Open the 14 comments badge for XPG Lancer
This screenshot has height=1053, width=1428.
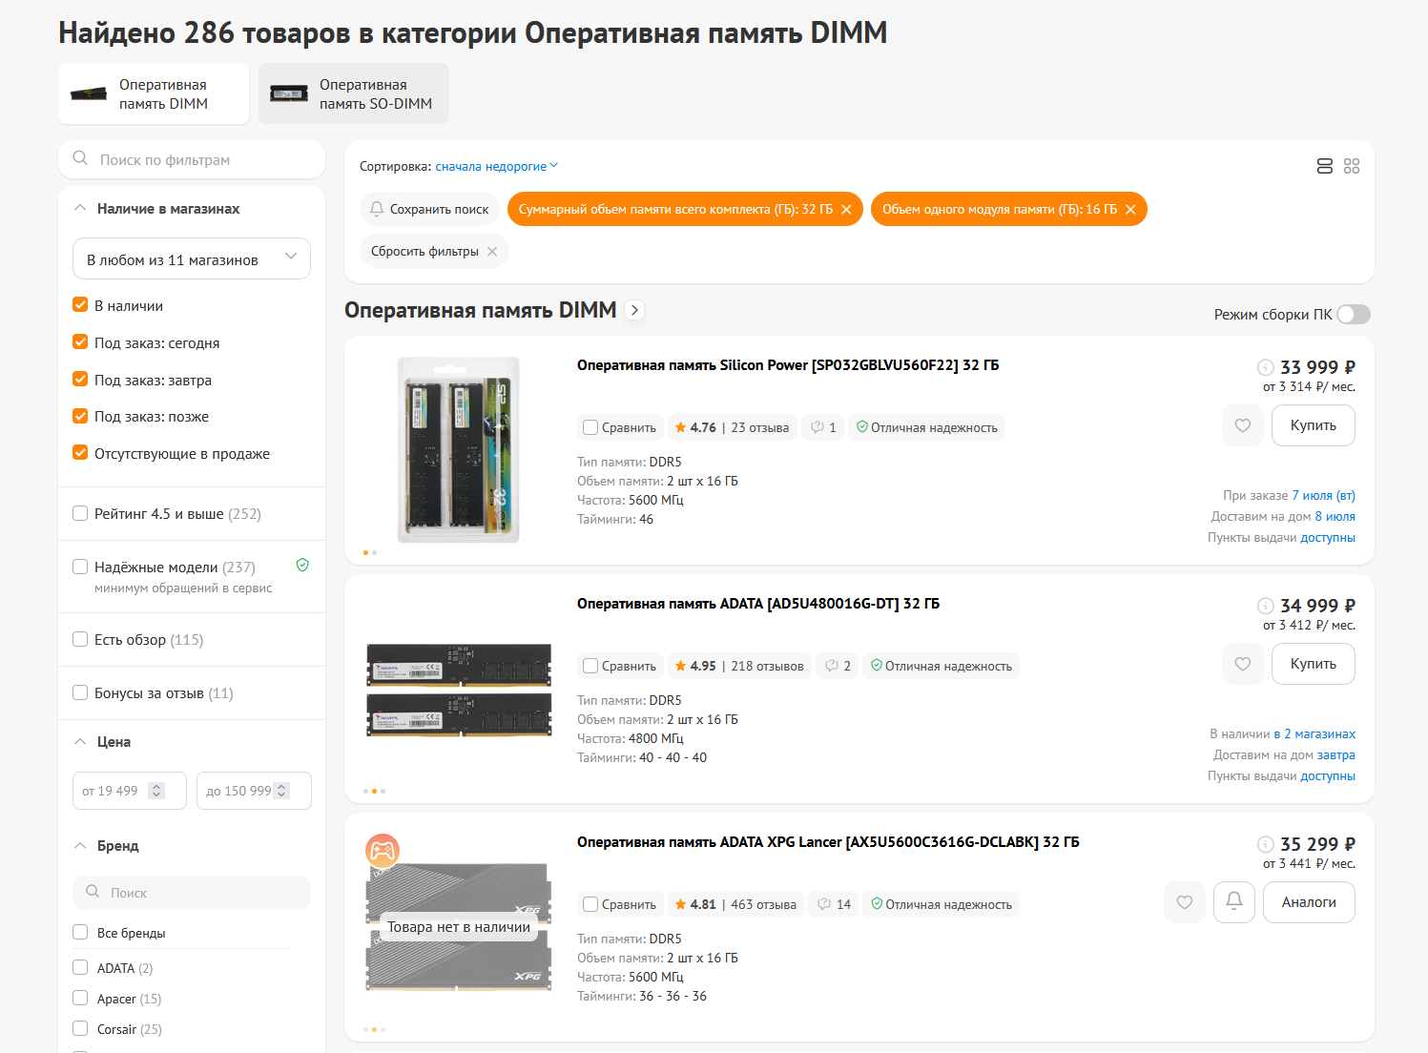[x=834, y=904]
